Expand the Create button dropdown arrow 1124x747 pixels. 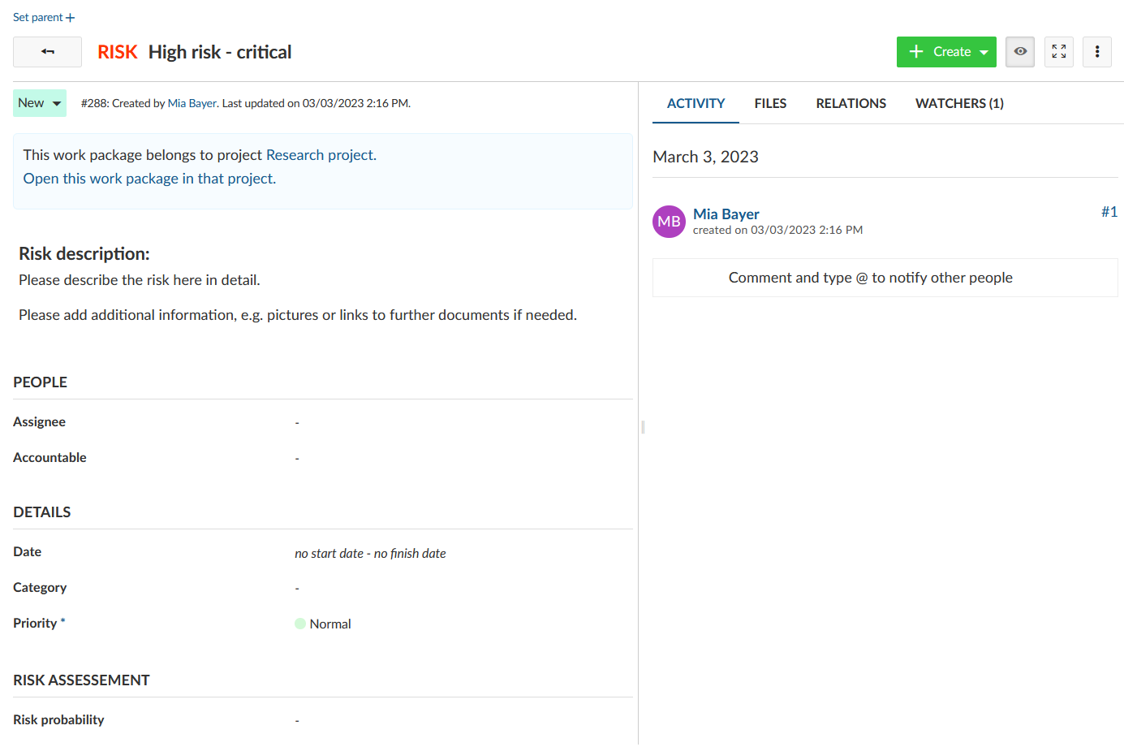click(x=984, y=53)
